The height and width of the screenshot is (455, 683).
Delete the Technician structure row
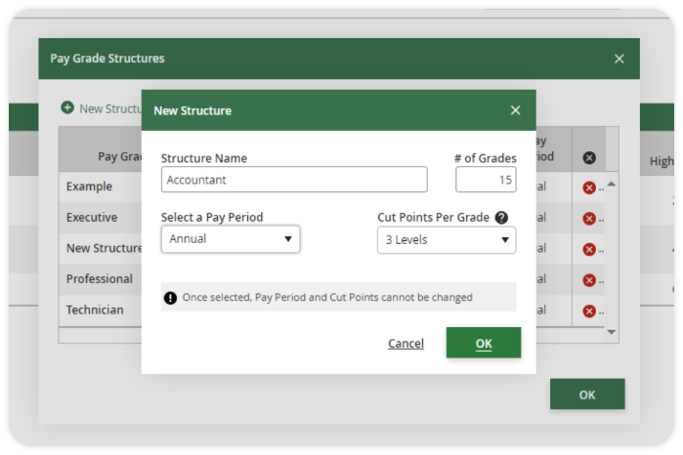click(x=589, y=310)
